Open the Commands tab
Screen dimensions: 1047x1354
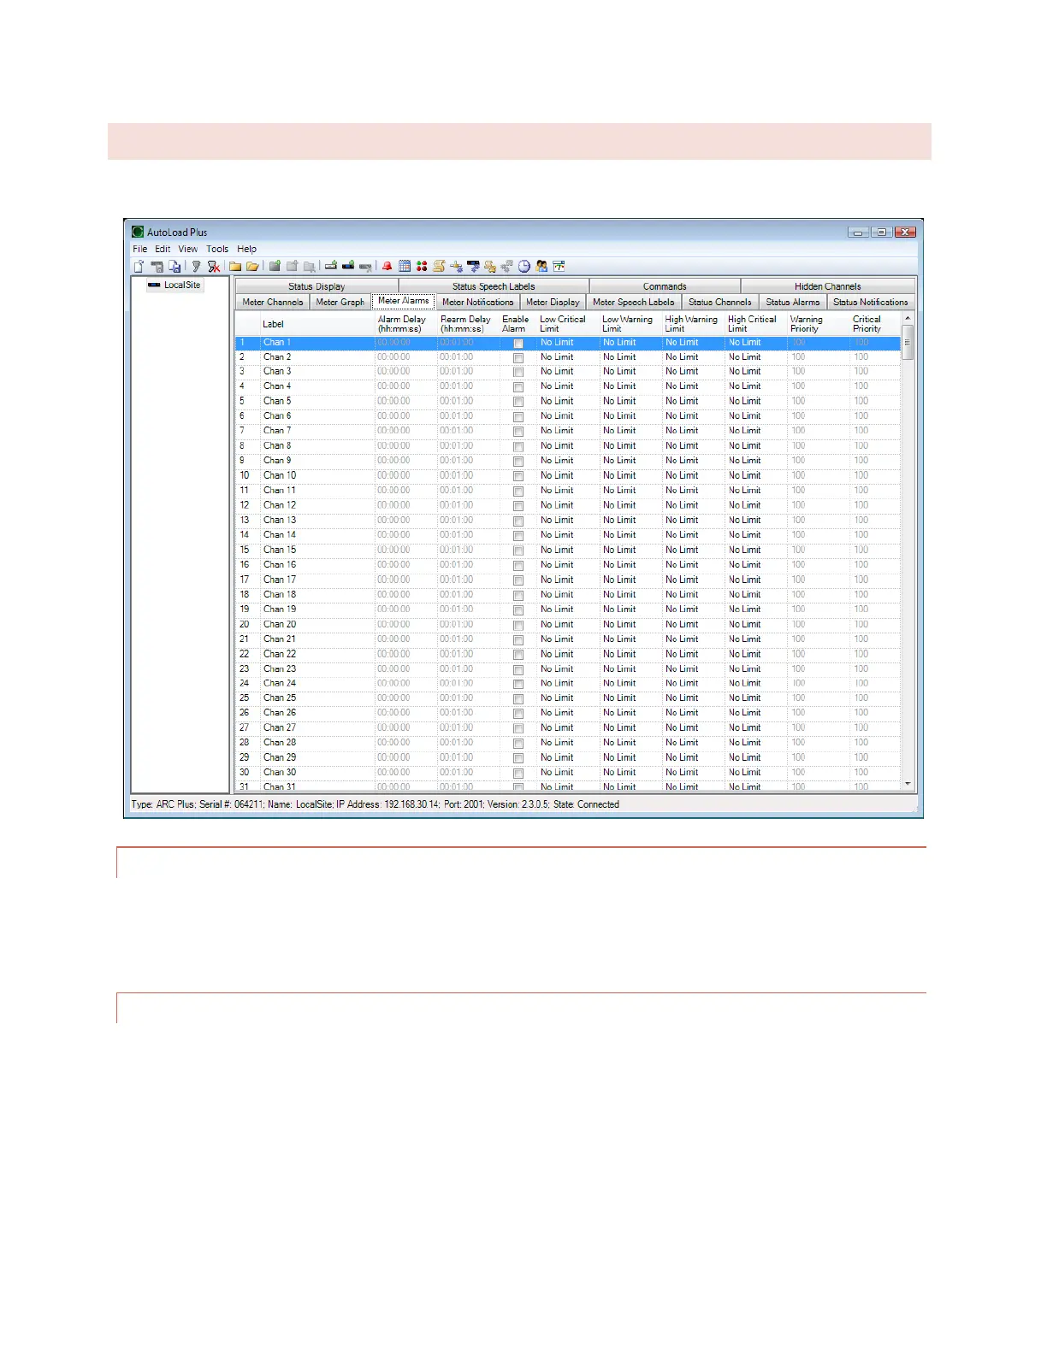click(x=665, y=286)
